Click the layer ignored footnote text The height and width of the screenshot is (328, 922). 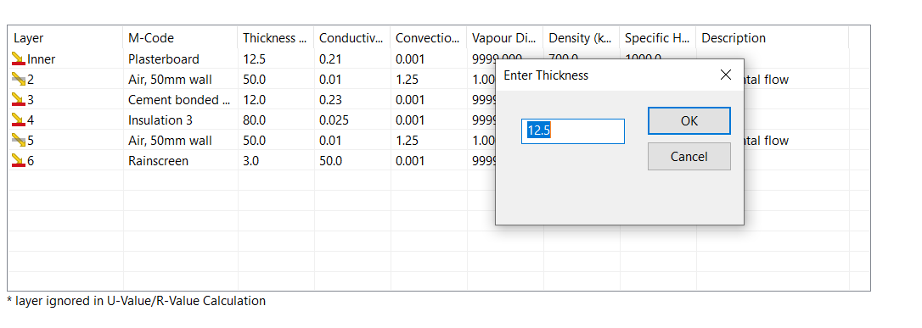137,301
